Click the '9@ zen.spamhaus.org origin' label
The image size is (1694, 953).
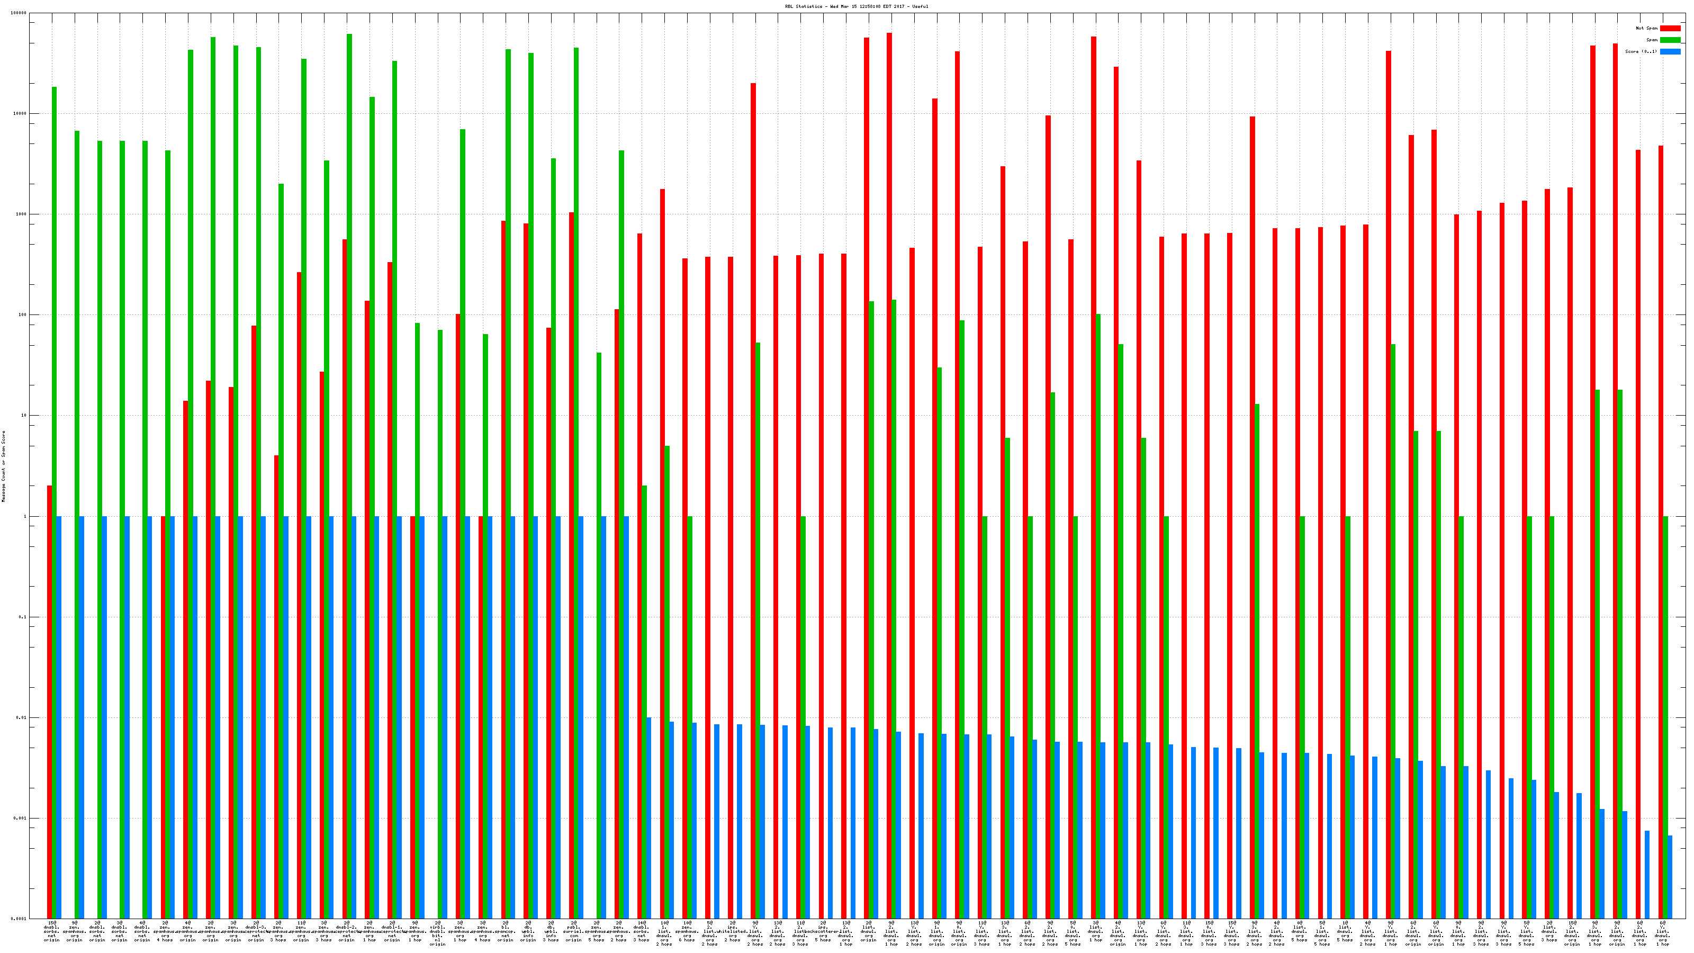click(x=74, y=932)
